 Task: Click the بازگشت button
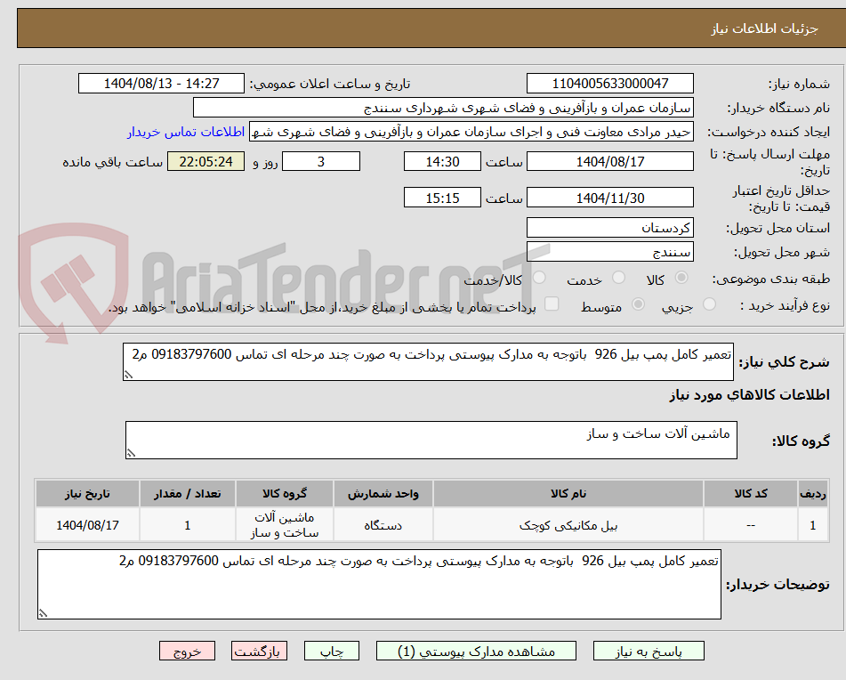(259, 651)
